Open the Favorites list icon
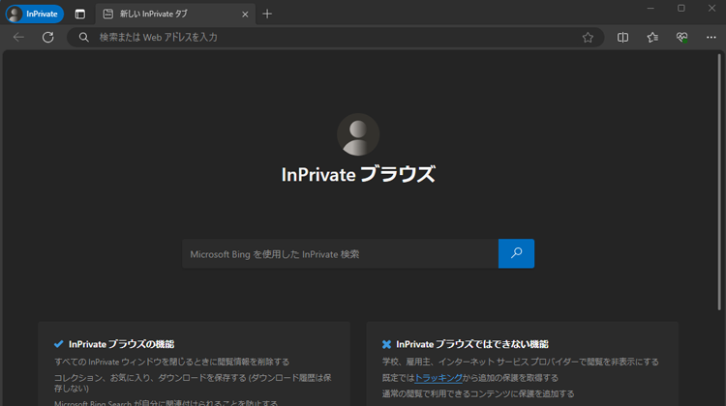The width and height of the screenshot is (726, 406). 652,37
